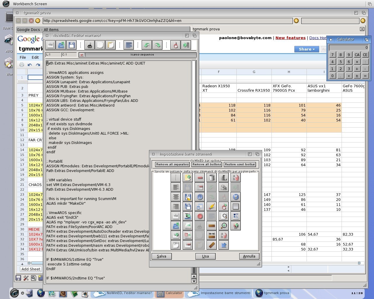
Task: Click the Usa button
Action: pos(205,256)
